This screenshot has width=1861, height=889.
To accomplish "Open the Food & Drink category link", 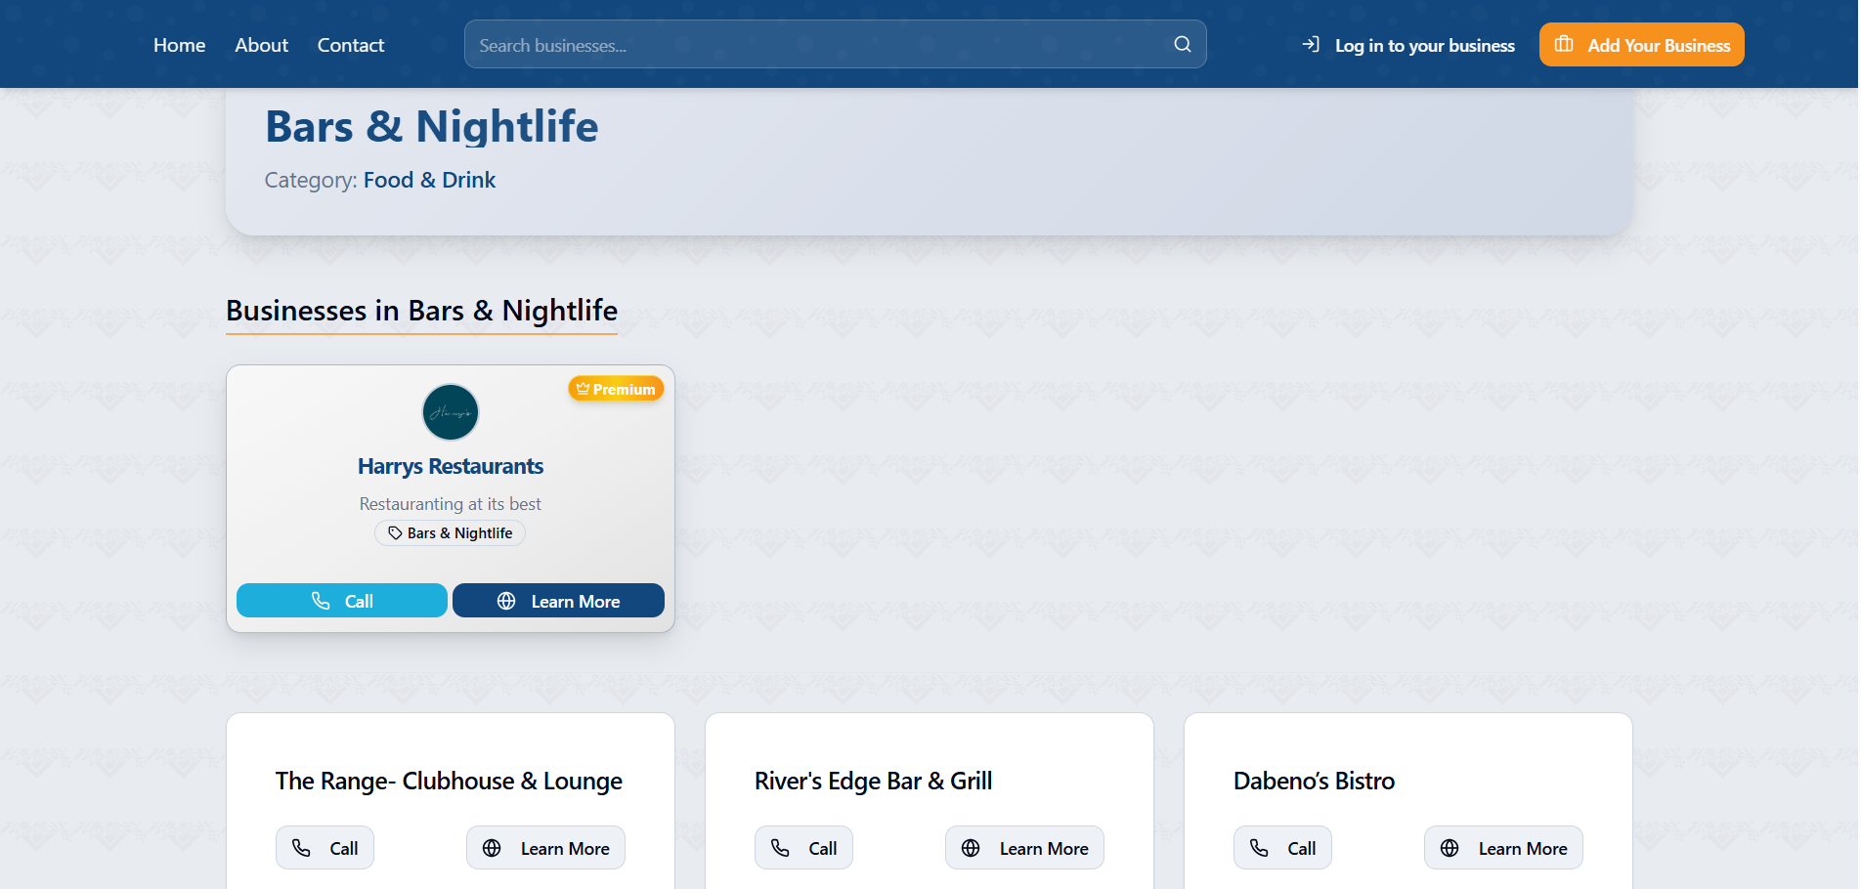I will tap(429, 180).
